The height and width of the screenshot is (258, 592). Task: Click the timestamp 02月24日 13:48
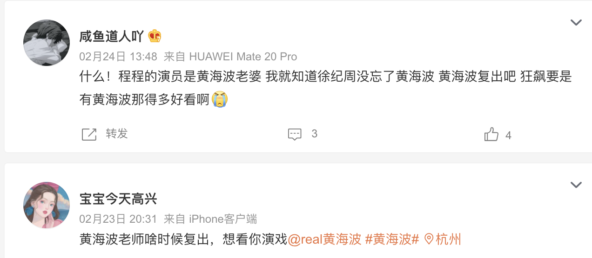tap(118, 57)
